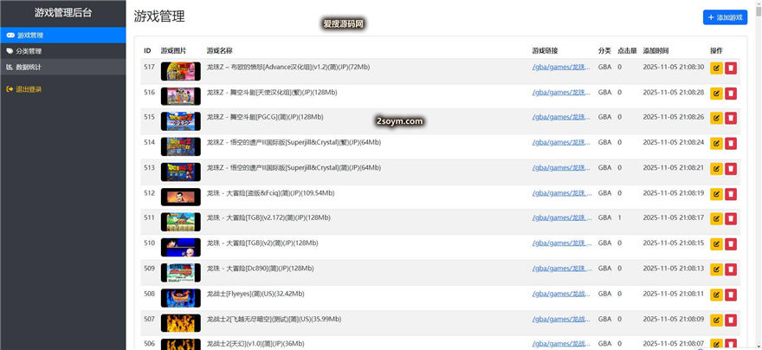Screen dimensions: 762x350
Task: Follow the /gba/games link in row 513
Action: pos(561,168)
